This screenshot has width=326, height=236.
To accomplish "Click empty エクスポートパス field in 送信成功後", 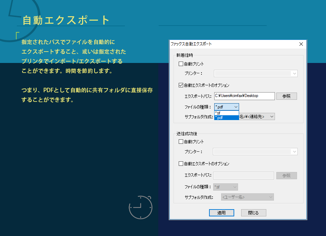I will pyautogui.click(x=244, y=175).
